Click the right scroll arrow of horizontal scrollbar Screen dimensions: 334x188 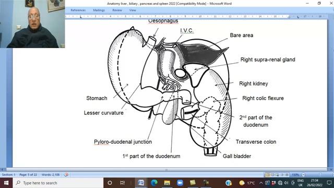[331, 170]
